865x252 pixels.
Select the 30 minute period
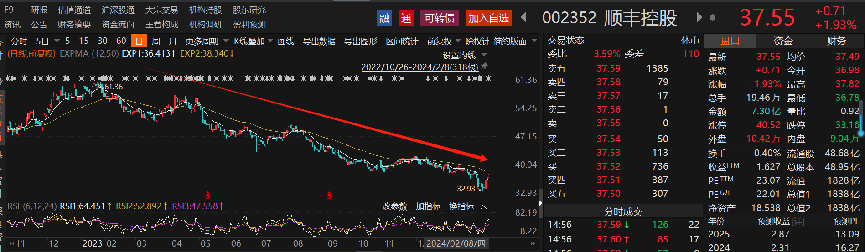pos(103,41)
